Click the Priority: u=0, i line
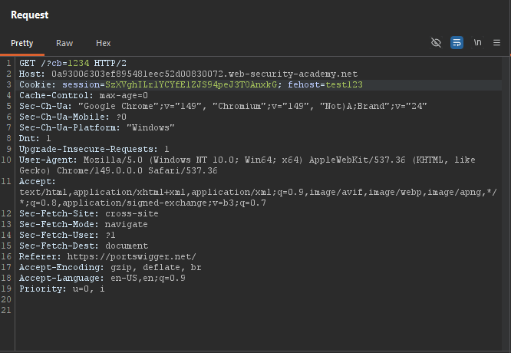Image resolution: width=511 pixels, height=353 pixels. (x=62, y=289)
